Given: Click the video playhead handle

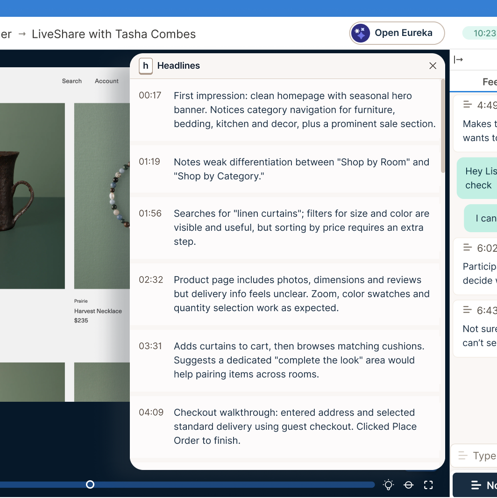Looking at the screenshot, I should coord(90,484).
